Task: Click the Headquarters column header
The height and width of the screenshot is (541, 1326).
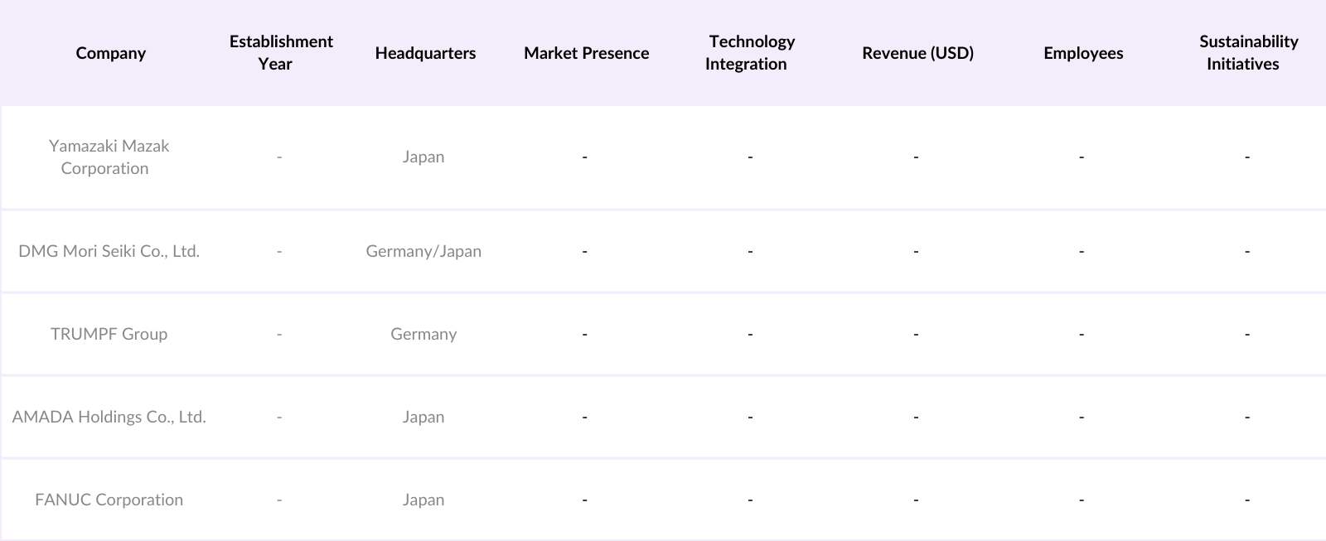Action: coord(425,53)
